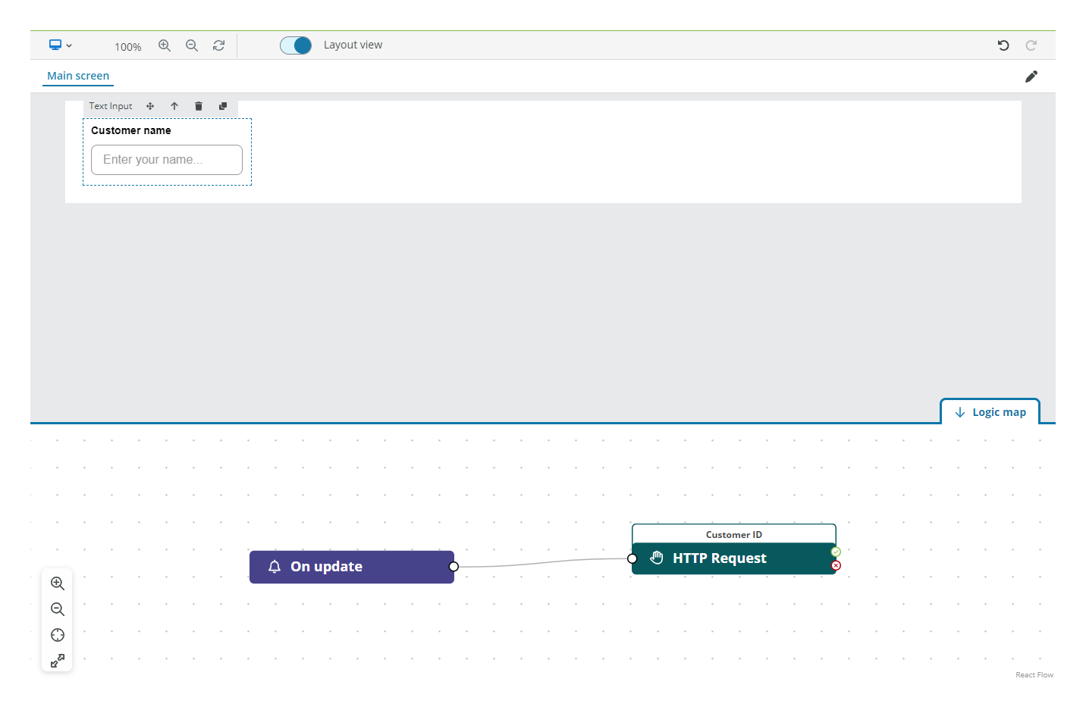1086x713 pixels.
Task: Open the React Flow attribution link
Action: tap(1034, 674)
